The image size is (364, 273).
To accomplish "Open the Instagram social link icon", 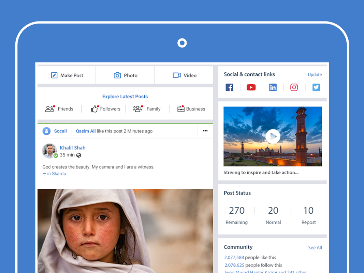I will (x=294, y=87).
